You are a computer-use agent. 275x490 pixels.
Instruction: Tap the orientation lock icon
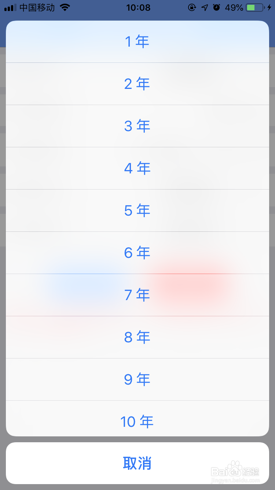[192, 7]
